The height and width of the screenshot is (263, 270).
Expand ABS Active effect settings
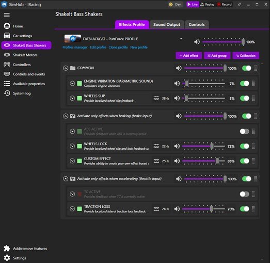(x=72, y=131)
